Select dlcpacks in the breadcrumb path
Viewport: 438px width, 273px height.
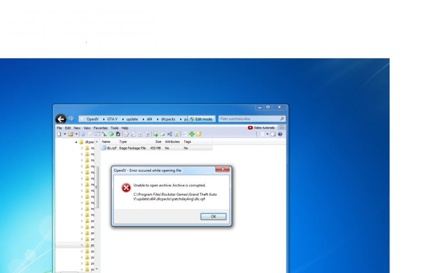(168, 119)
